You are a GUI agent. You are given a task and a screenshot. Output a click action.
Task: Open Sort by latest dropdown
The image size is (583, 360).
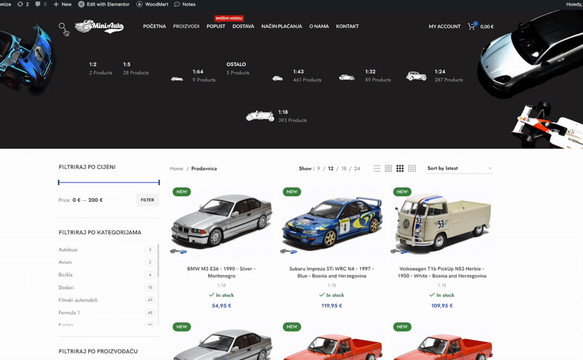tap(460, 168)
